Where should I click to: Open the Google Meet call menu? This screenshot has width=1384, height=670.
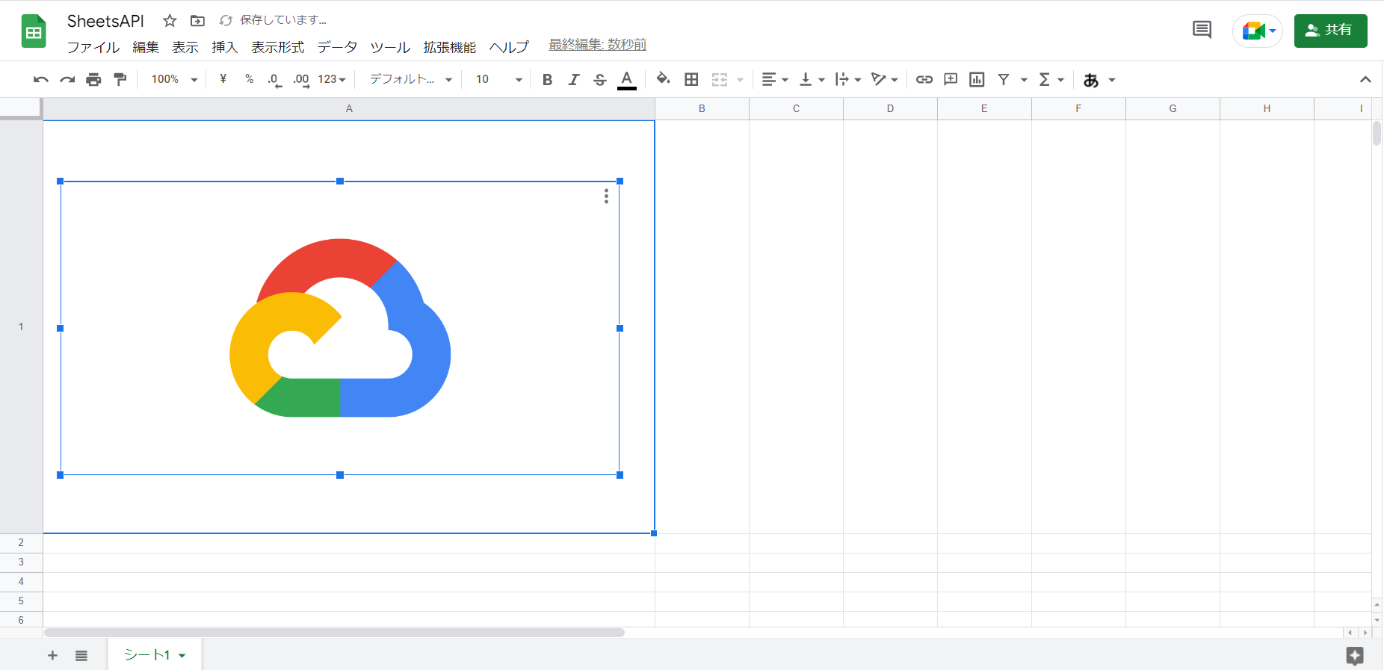[1258, 31]
